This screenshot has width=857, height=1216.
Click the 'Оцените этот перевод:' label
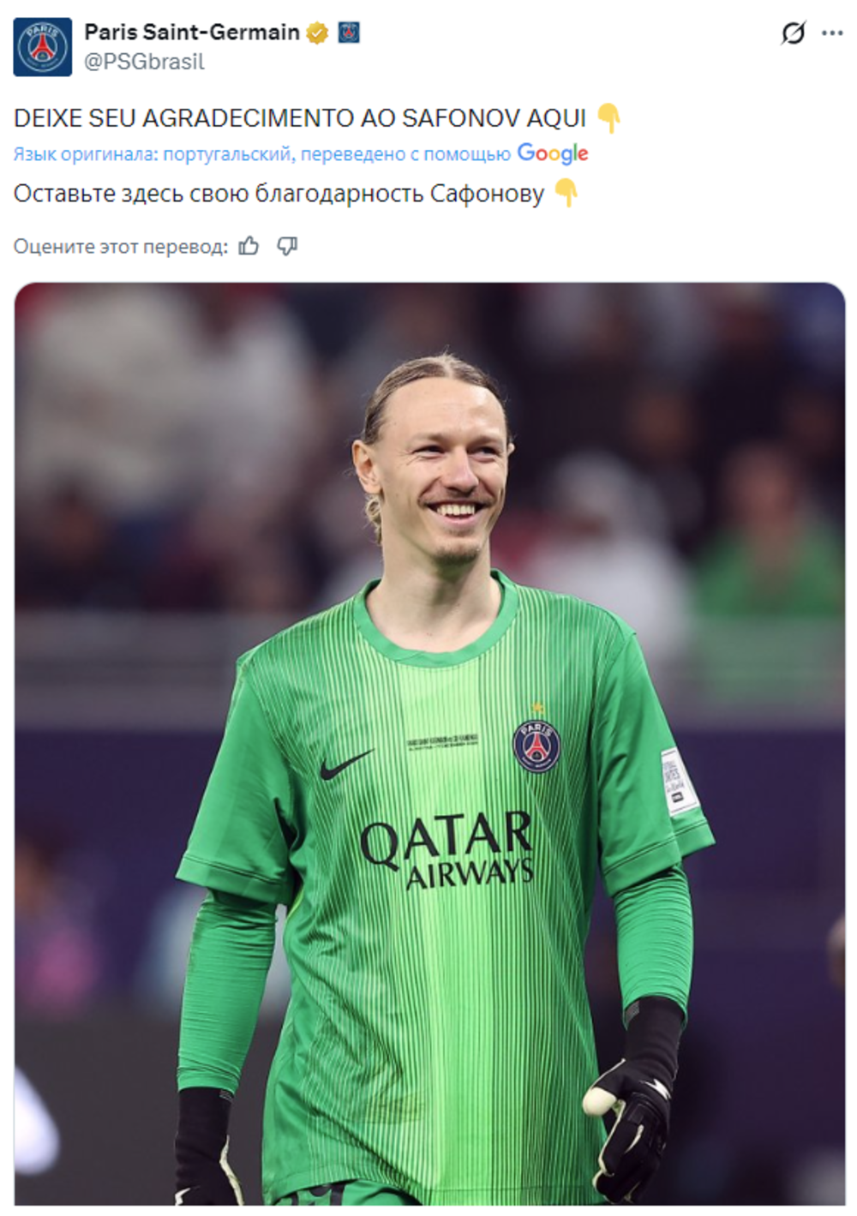click(121, 247)
